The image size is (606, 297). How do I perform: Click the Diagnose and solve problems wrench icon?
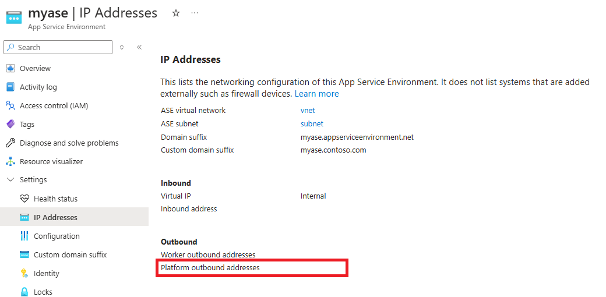(10, 143)
